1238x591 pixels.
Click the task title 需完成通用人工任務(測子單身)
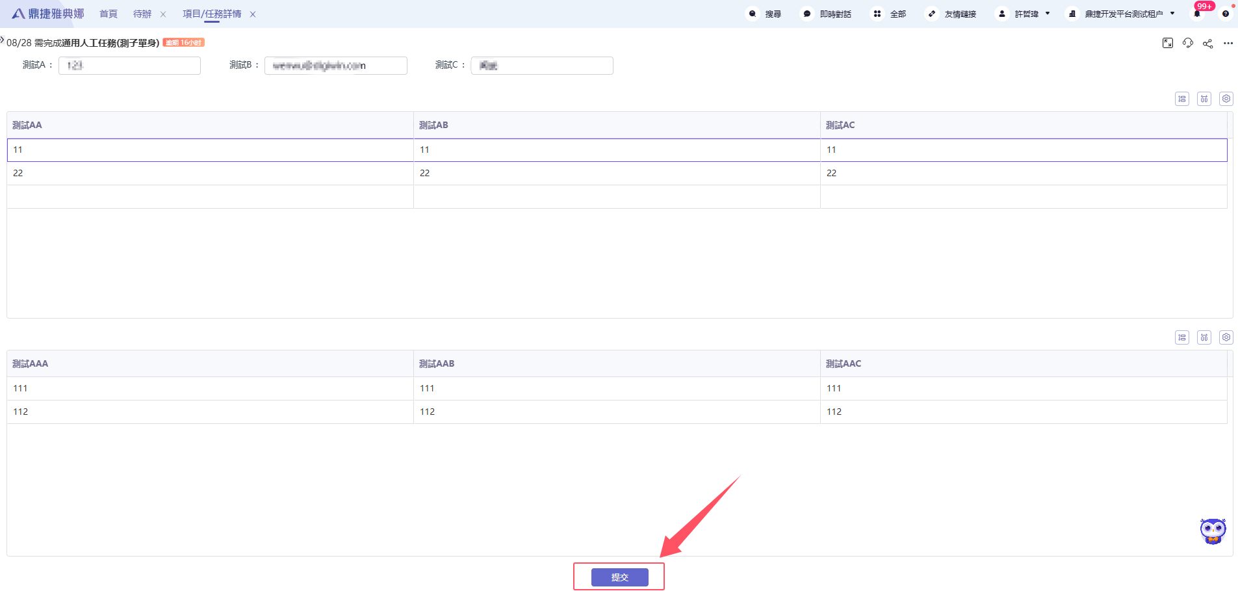pyautogui.click(x=97, y=43)
